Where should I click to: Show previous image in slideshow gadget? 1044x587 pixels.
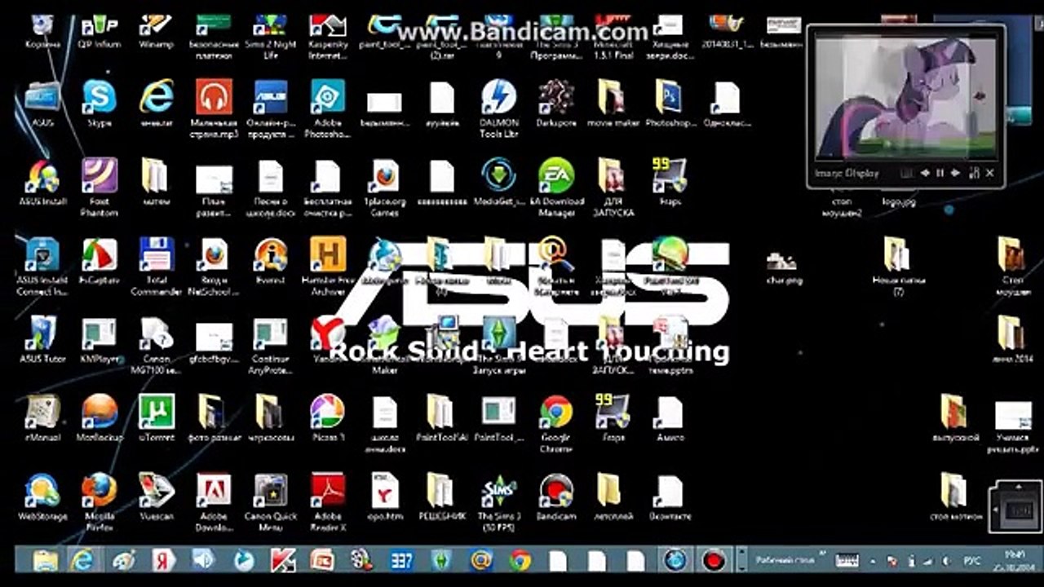tap(925, 173)
